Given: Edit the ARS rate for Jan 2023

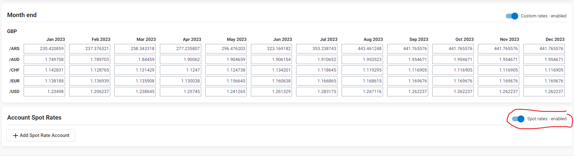Looking at the screenshot, I should (x=44, y=49).
